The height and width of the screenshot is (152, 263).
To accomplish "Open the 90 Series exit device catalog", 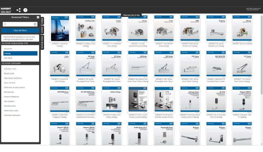I will point(216,133).
